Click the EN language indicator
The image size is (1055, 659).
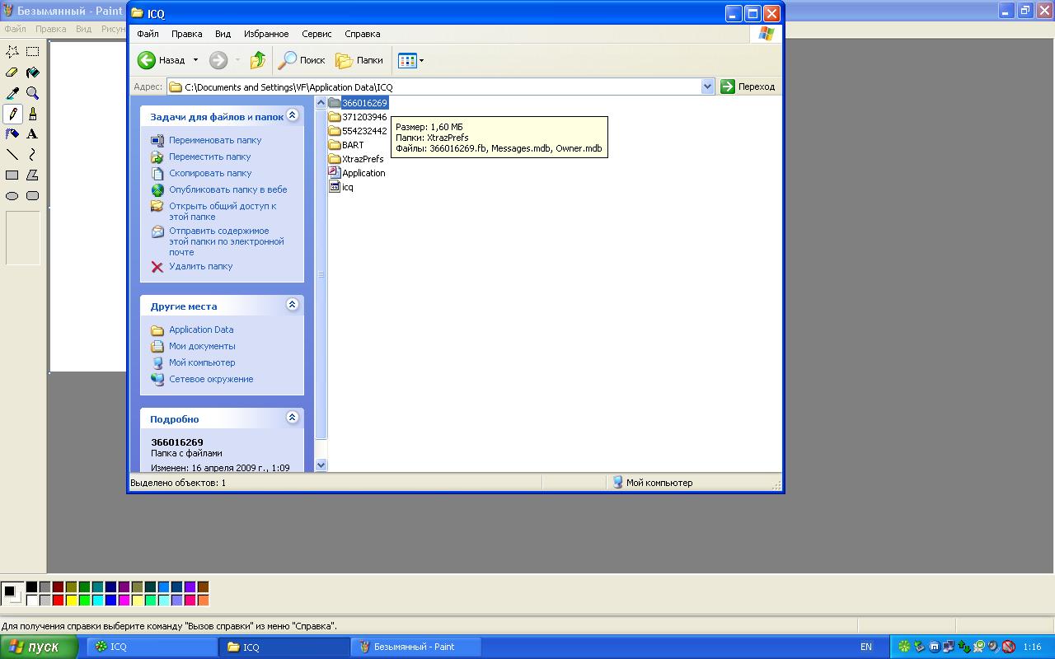pos(866,647)
